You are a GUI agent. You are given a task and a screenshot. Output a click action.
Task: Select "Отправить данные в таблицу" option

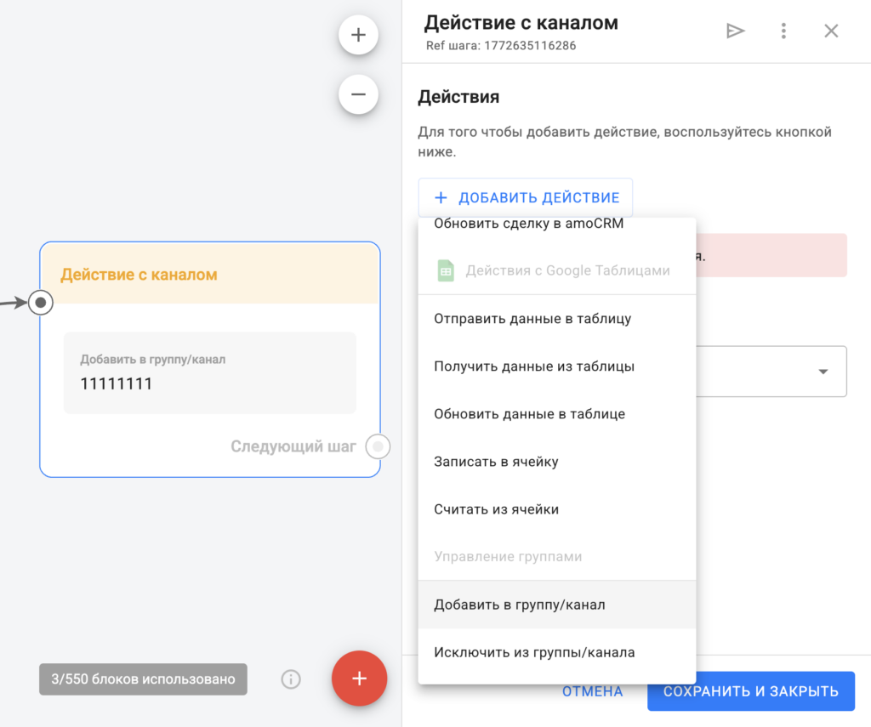[x=532, y=319]
